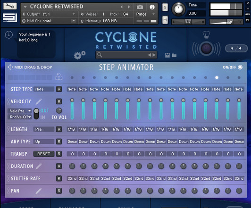Click the Stutter Rate link chain icon
The image size is (251, 208).
[8, 178]
